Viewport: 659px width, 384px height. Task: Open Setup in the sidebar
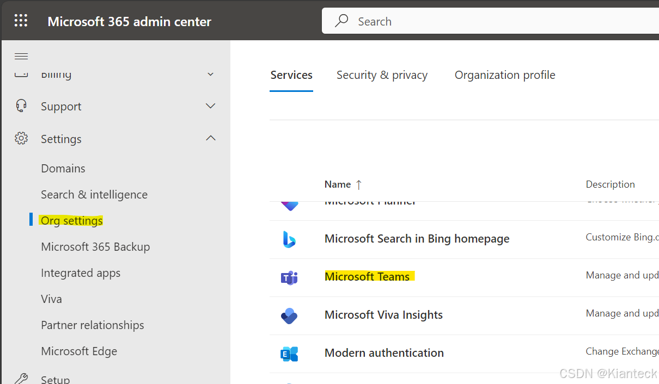coord(56,379)
